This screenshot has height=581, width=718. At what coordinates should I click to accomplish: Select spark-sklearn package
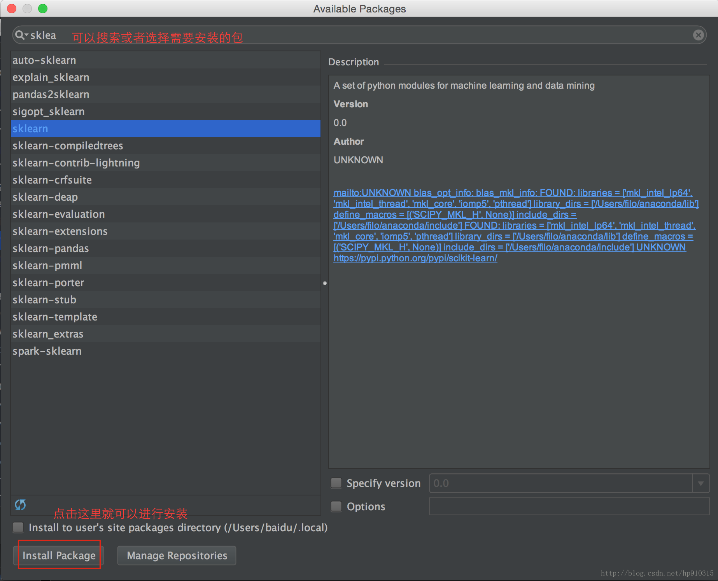[47, 351]
